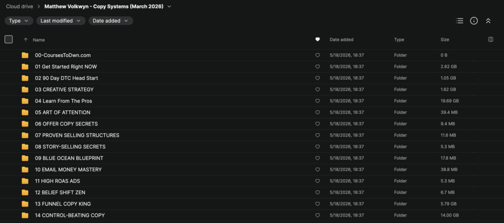The height and width of the screenshot is (223, 504).
Task: Switch to list view icon
Action: (x=460, y=21)
